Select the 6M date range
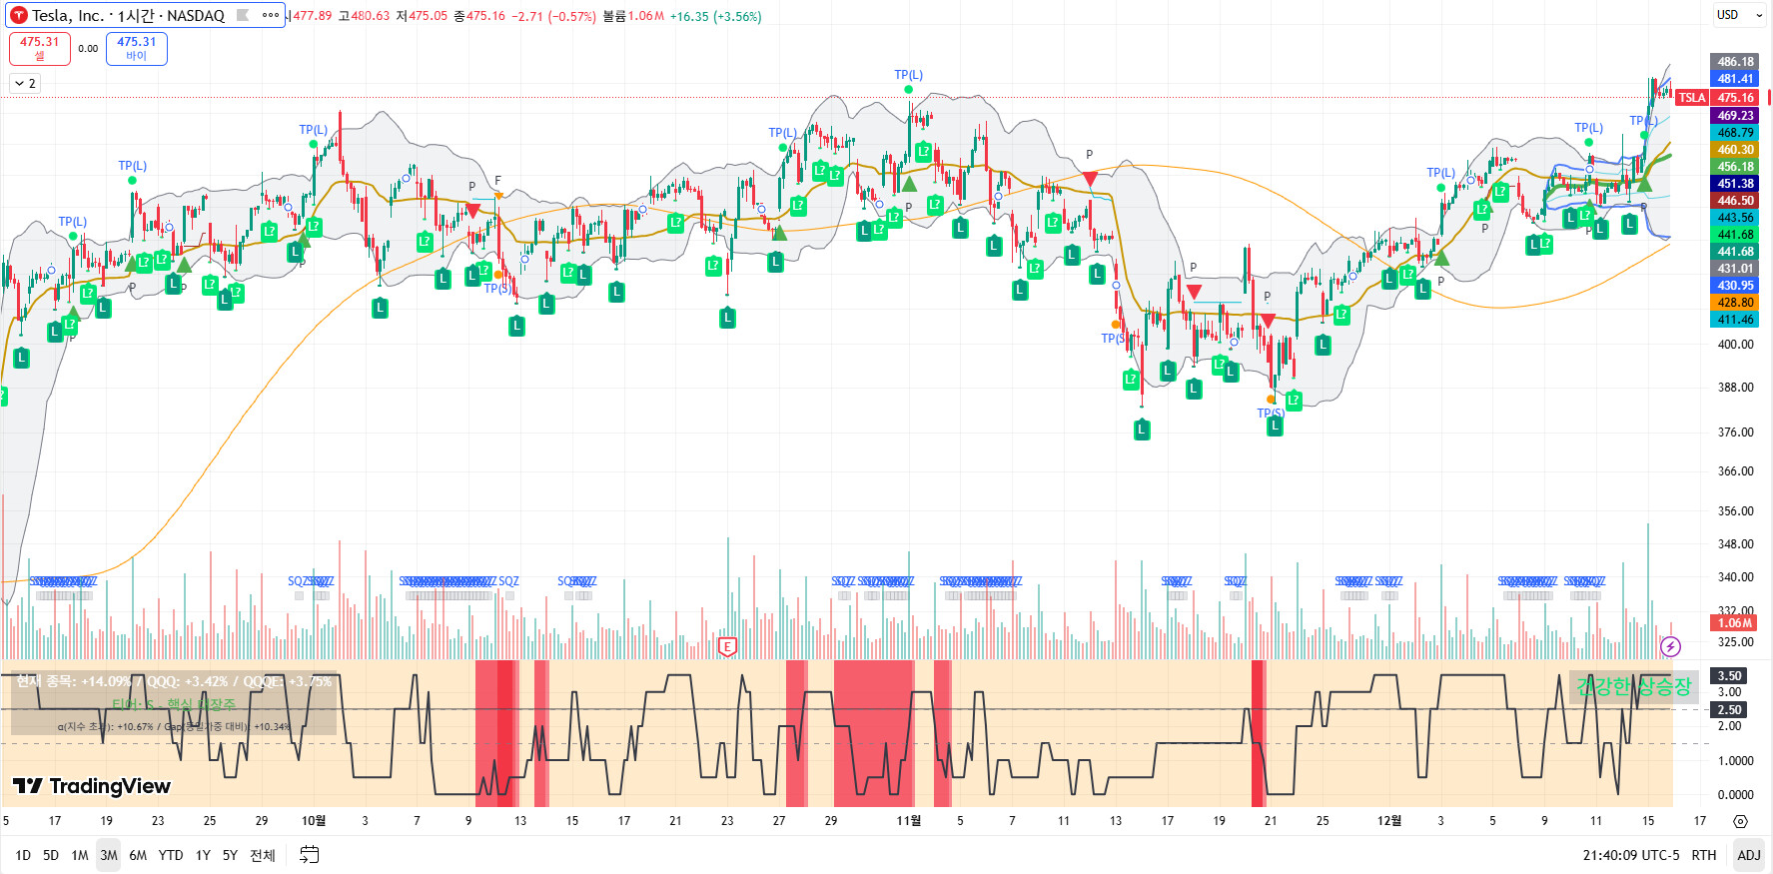Image resolution: width=1773 pixels, height=874 pixels. [x=138, y=855]
